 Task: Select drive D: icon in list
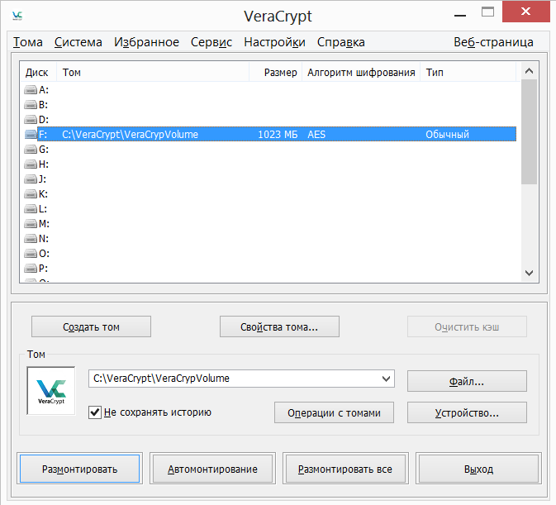(31, 120)
